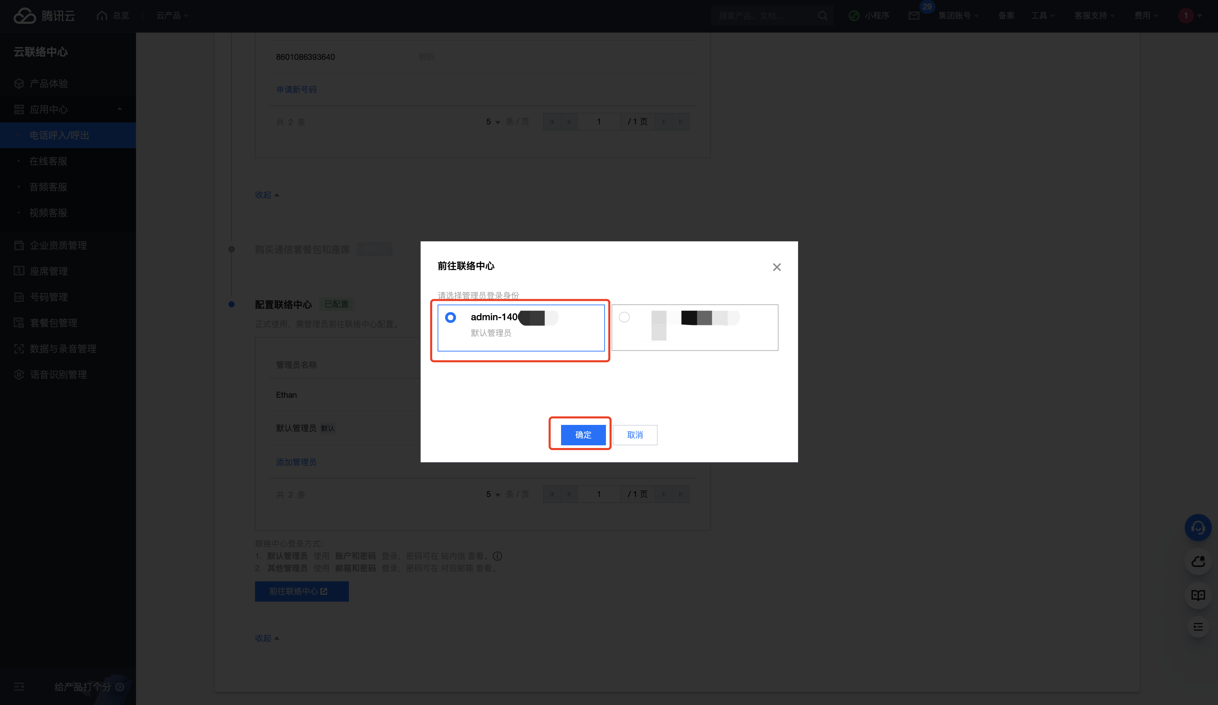The image size is (1218, 705).
Task: Click the 确定 button
Action: click(583, 435)
